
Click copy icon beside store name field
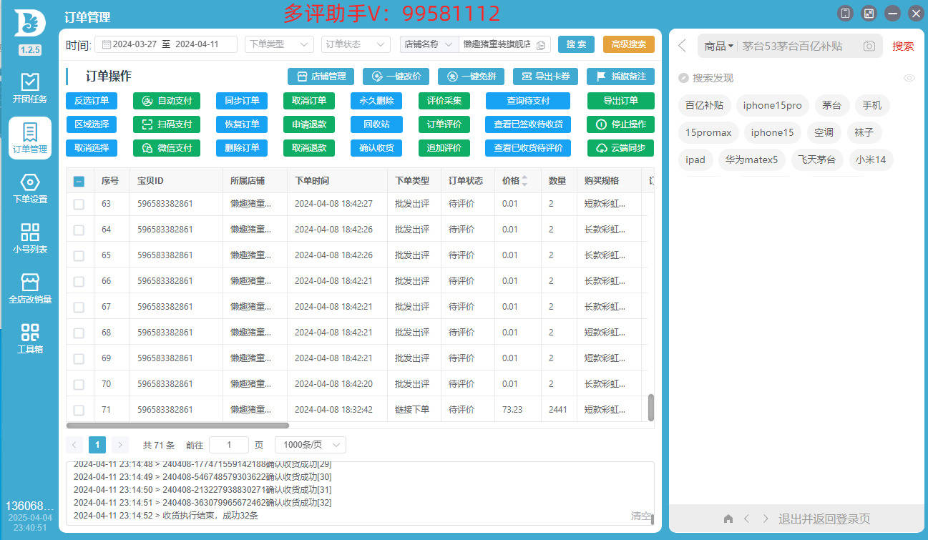coord(541,45)
